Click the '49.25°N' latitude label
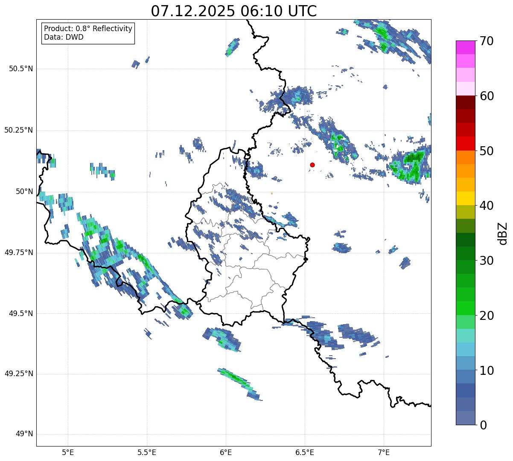This screenshot has height=461, width=513. pos(19,374)
